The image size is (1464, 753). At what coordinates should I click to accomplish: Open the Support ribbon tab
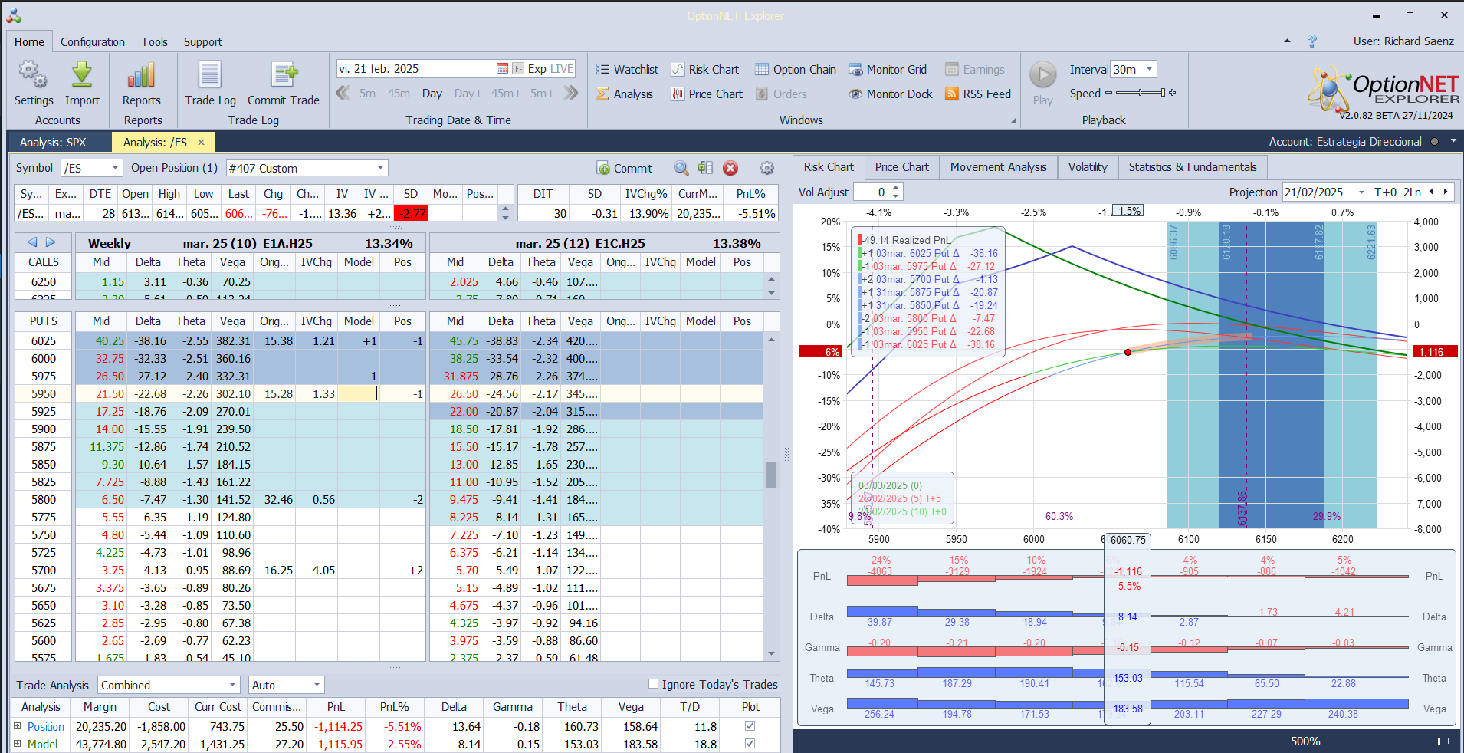(x=203, y=42)
